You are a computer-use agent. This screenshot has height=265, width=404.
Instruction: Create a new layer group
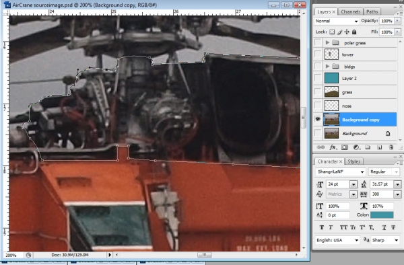368,147
